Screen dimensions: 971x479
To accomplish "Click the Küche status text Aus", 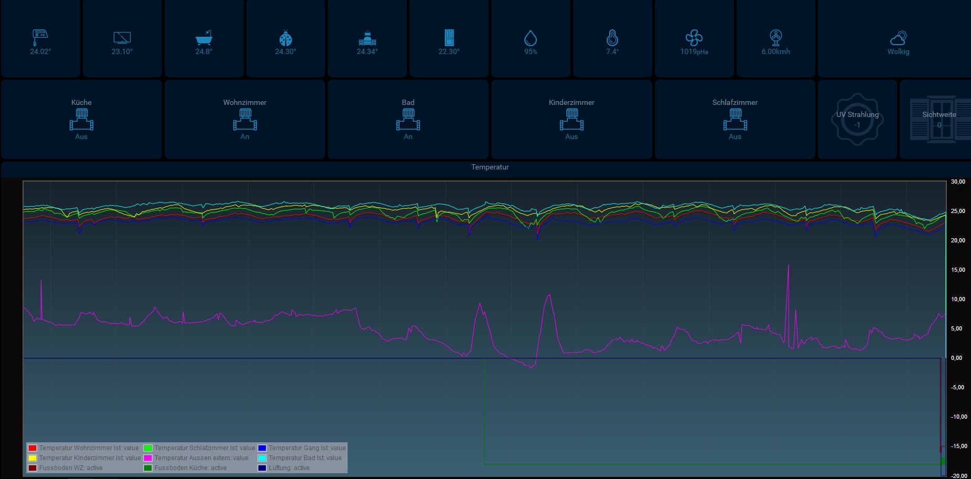I will click(81, 136).
